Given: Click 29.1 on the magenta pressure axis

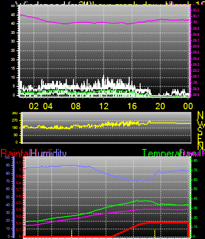Looking at the screenshot, I should pyautogui.click(x=196, y=76).
